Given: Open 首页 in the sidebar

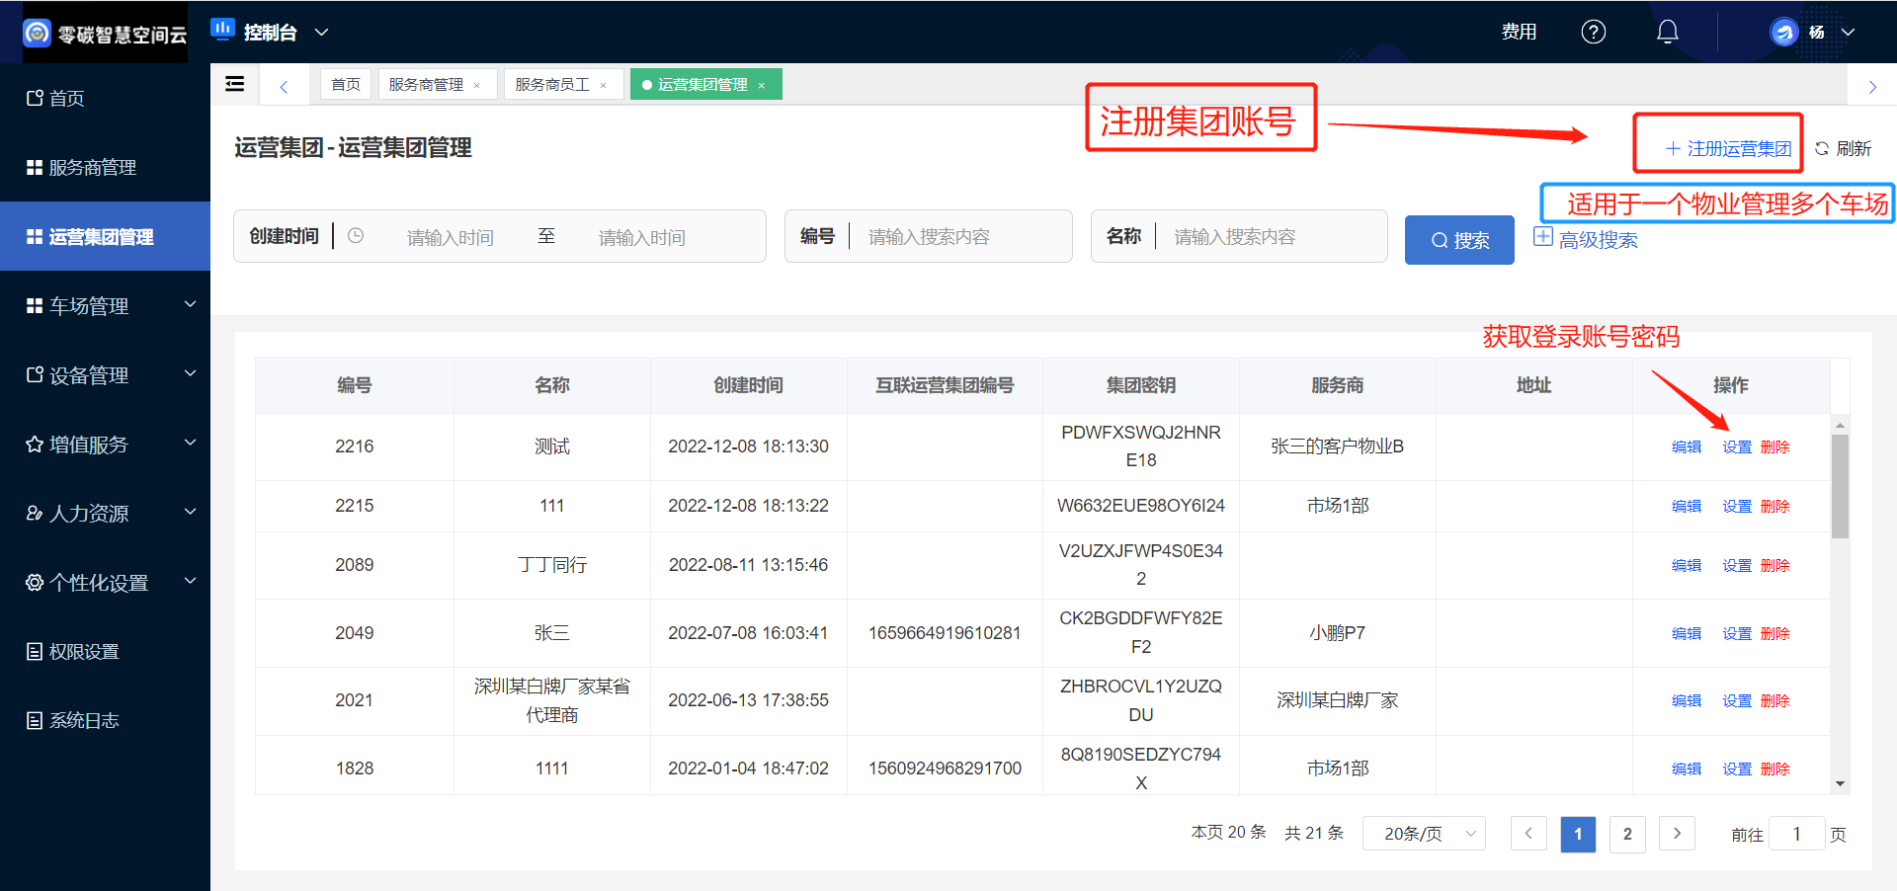Looking at the screenshot, I should click(x=105, y=98).
